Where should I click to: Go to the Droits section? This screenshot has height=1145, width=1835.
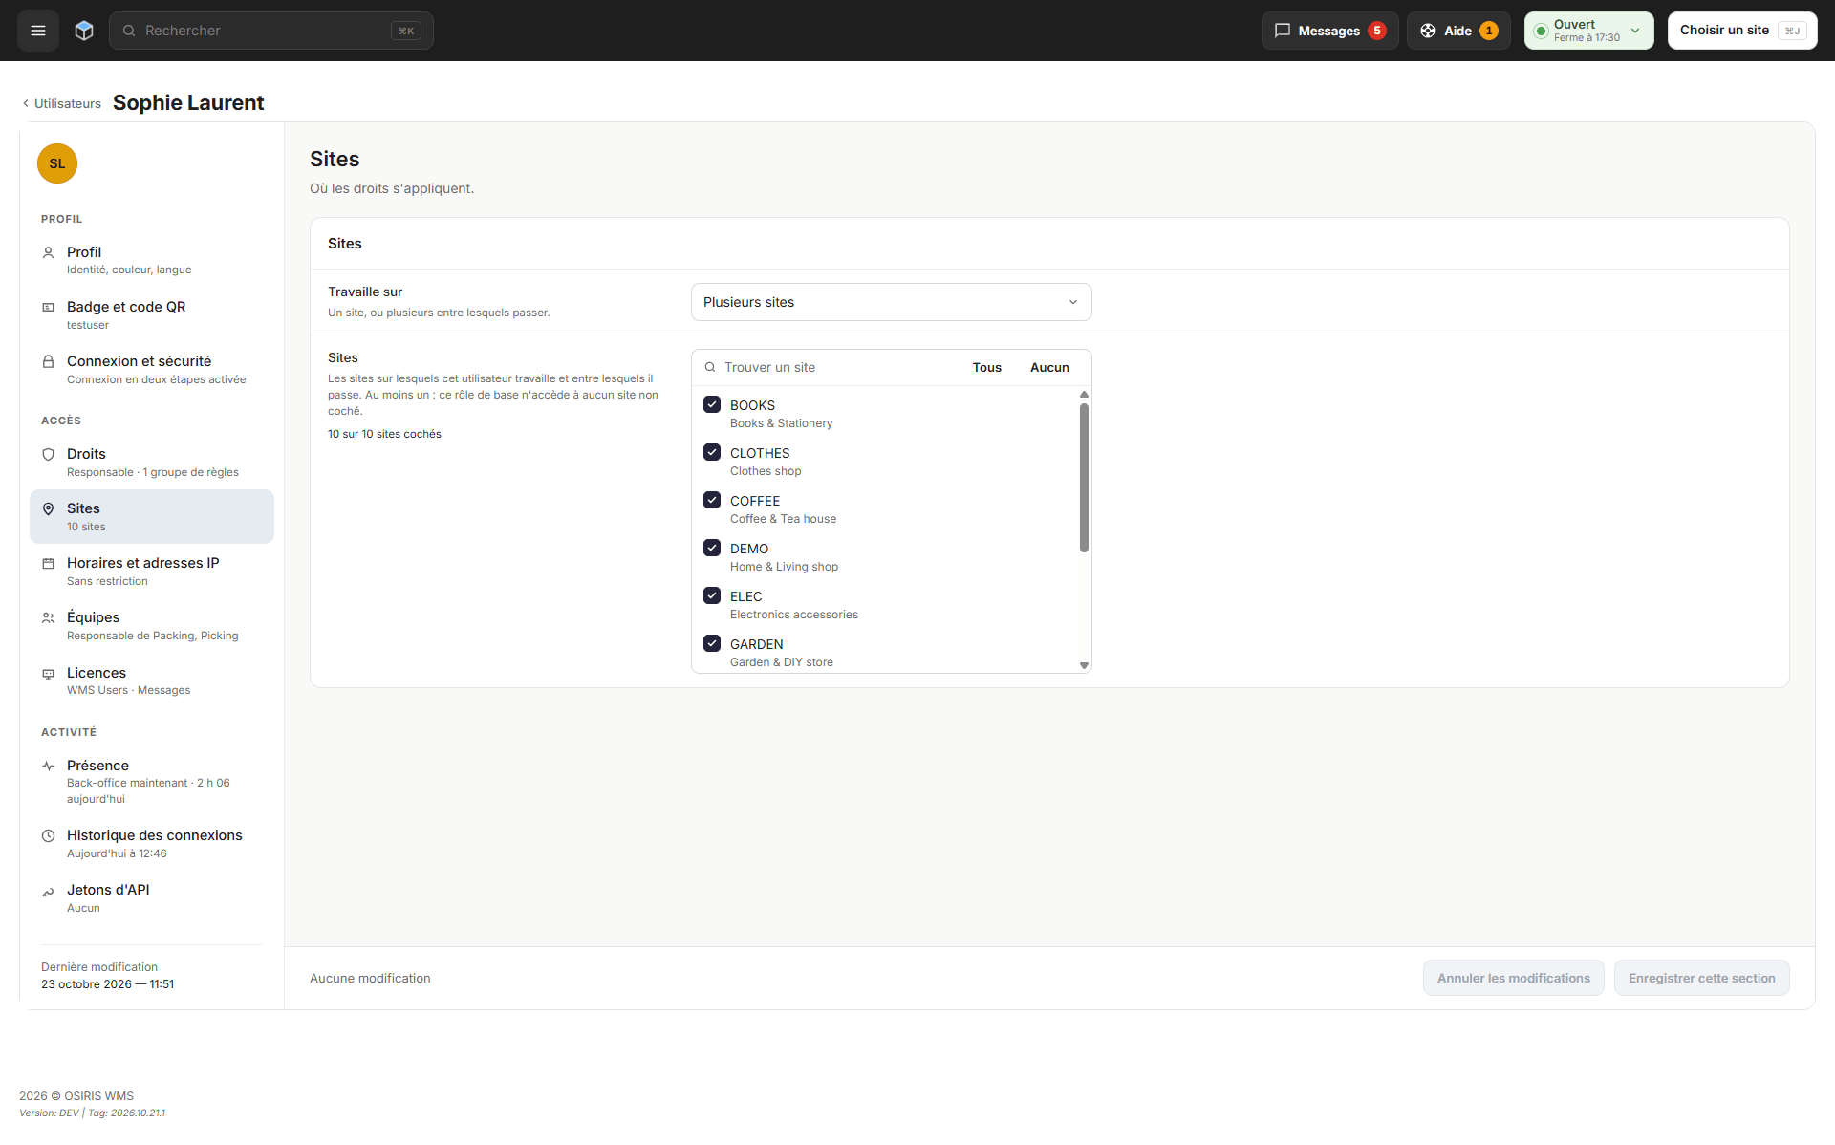pos(152,463)
